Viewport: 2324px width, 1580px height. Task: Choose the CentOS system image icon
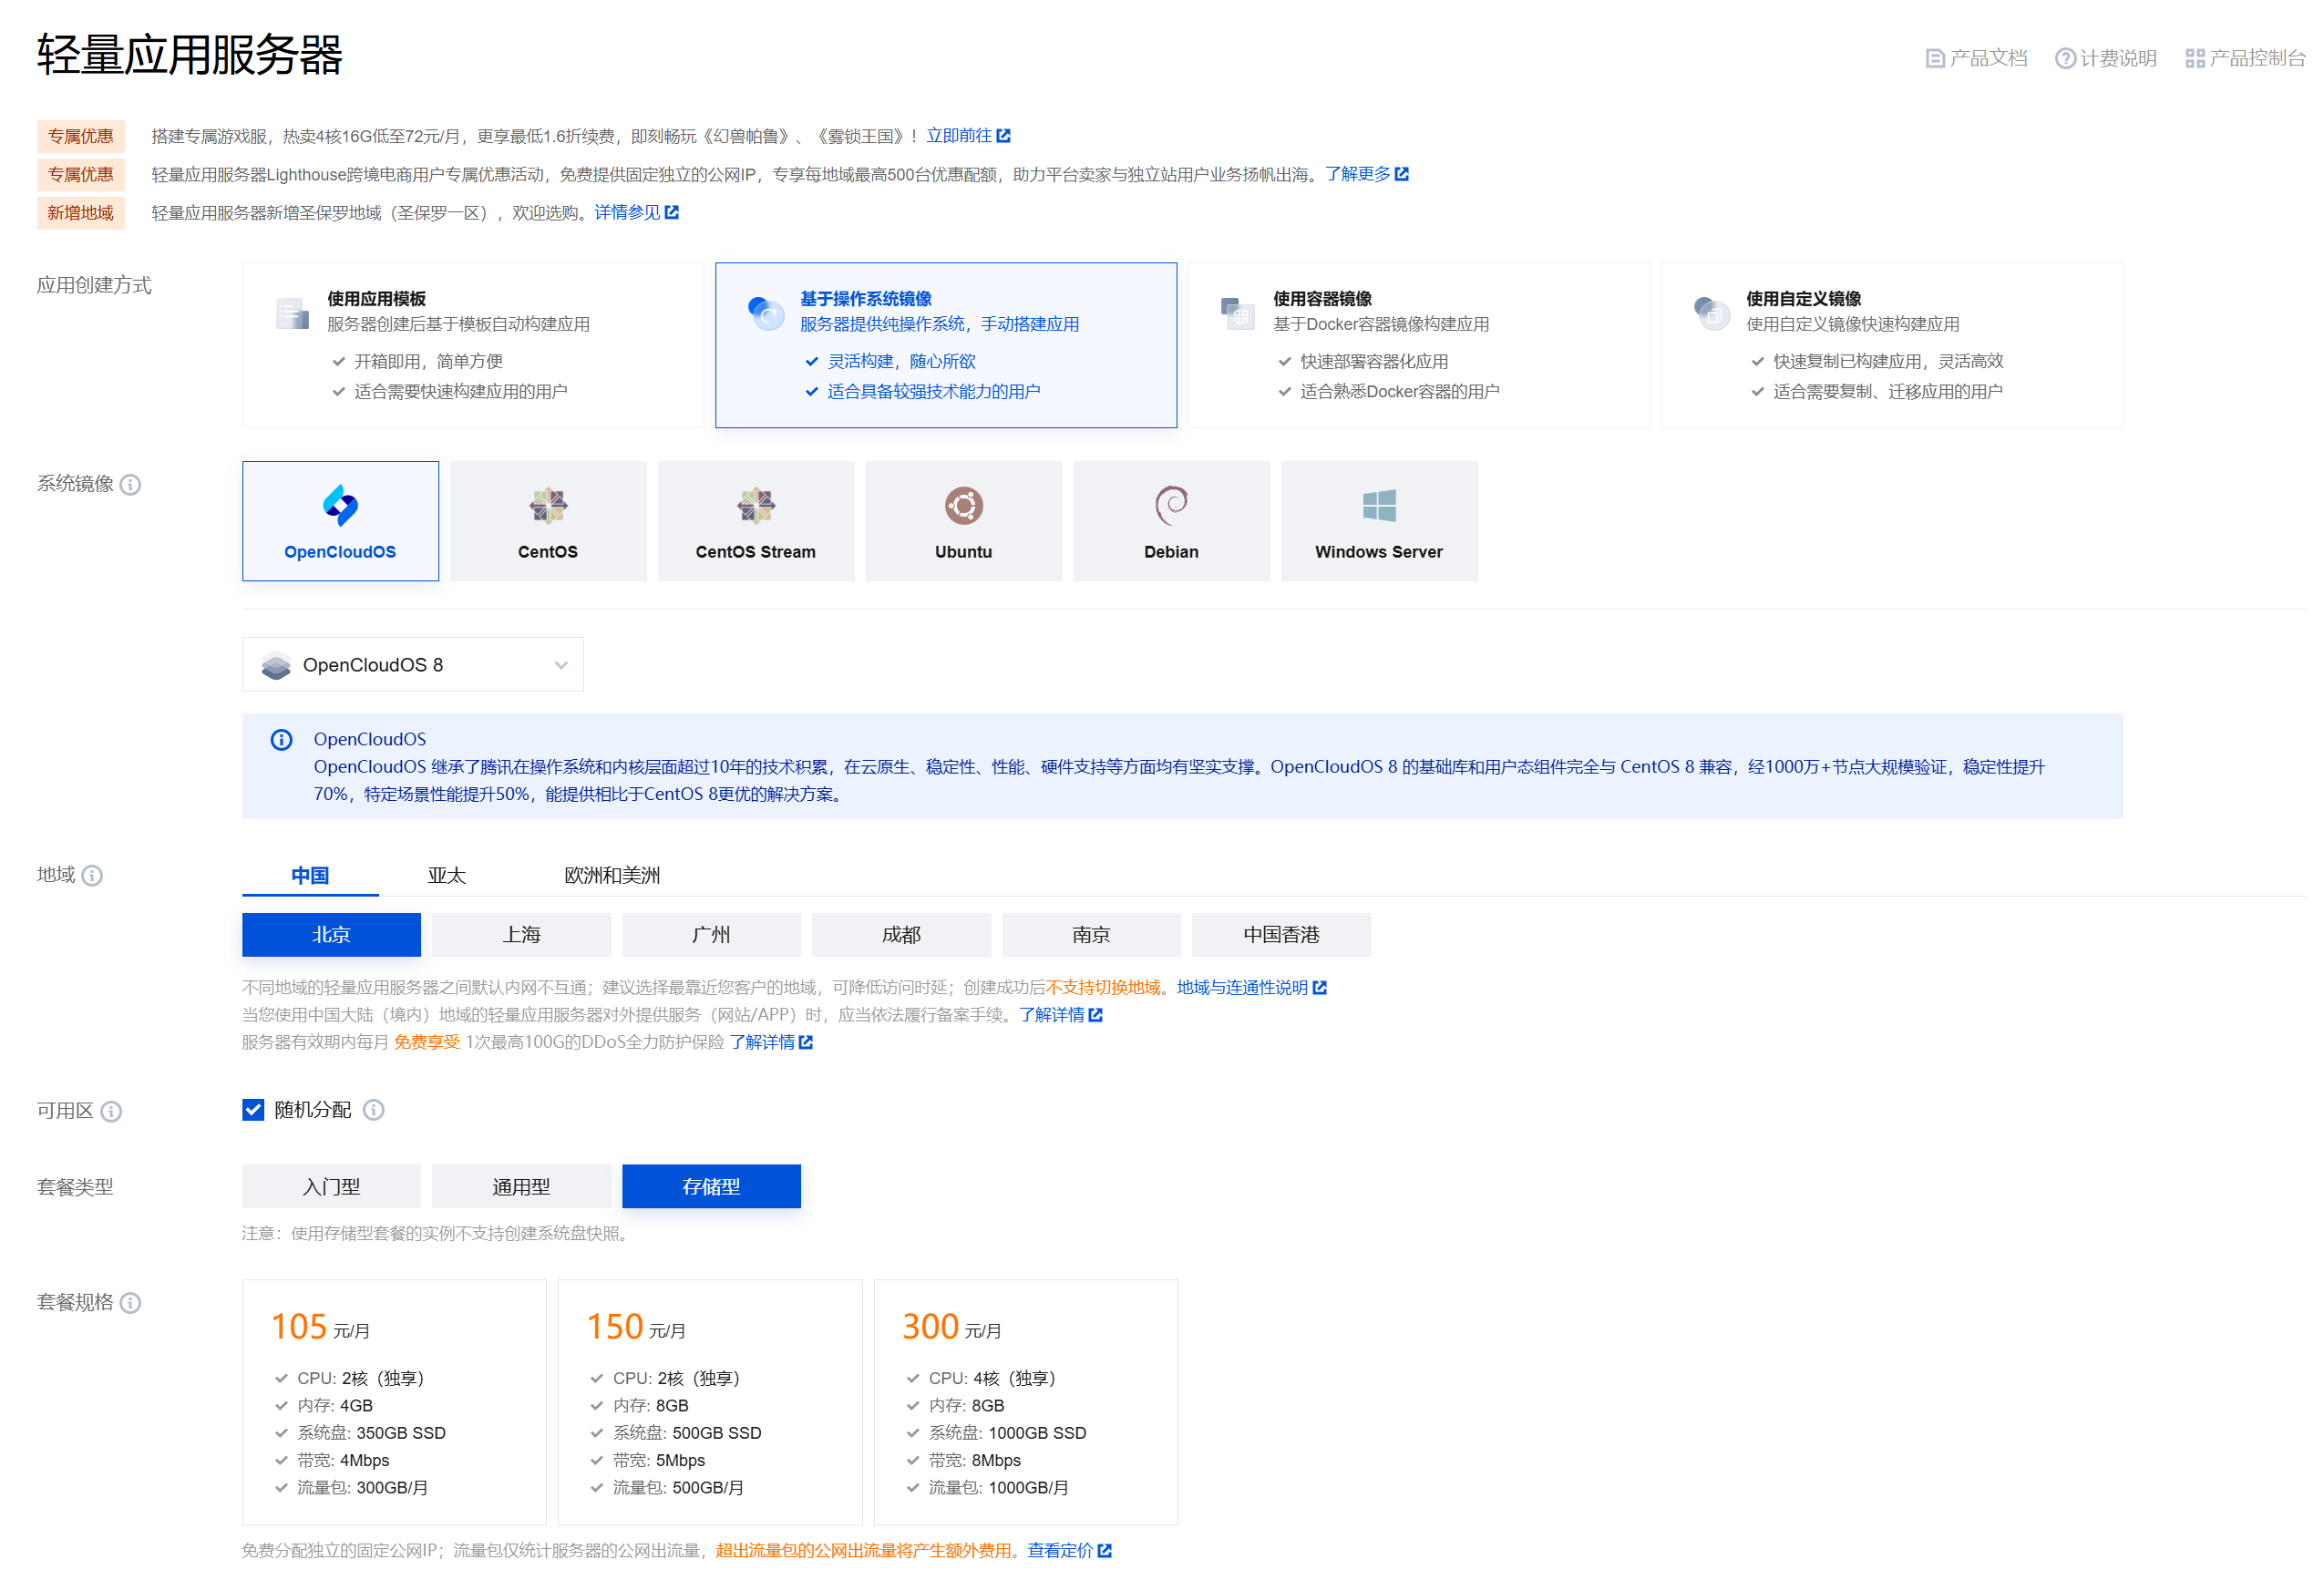[x=548, y=507]
